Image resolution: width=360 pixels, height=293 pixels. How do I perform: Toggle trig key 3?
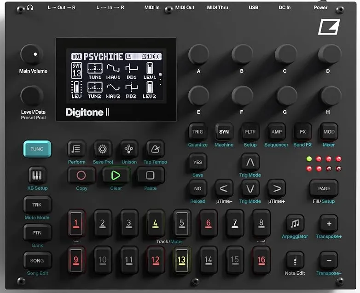coord(129,223)
